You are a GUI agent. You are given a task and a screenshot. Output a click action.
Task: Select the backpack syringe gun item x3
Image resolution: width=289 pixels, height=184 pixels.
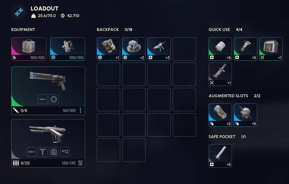159,49
